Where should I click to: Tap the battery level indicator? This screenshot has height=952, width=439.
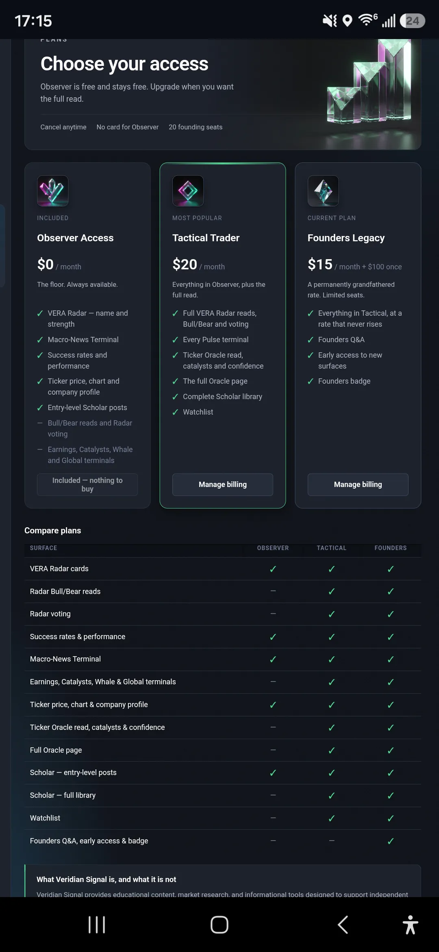(413, 21)
